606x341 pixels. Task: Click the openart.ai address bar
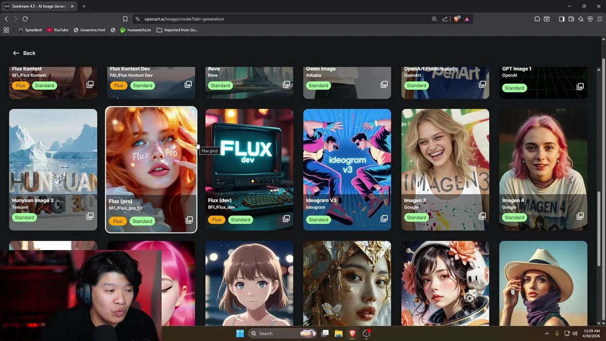click(279, 19)
